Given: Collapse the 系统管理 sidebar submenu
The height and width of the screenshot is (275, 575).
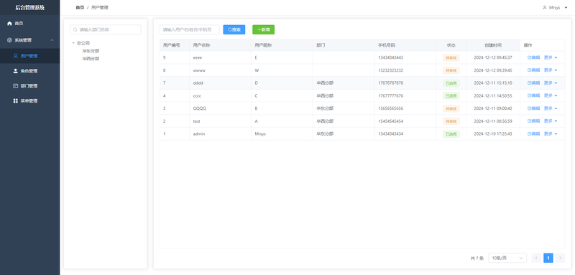Looking at the screenshot, I should [x=52, y=40].
